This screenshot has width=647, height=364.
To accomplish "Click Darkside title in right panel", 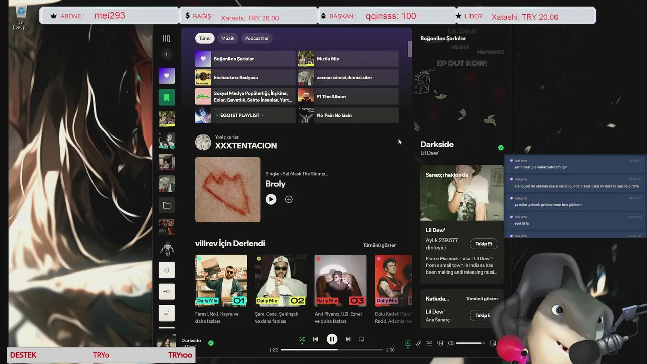I will click(437, 144).
